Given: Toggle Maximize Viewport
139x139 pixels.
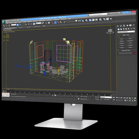Looking at the screenshot, I should tap(135, 100).
